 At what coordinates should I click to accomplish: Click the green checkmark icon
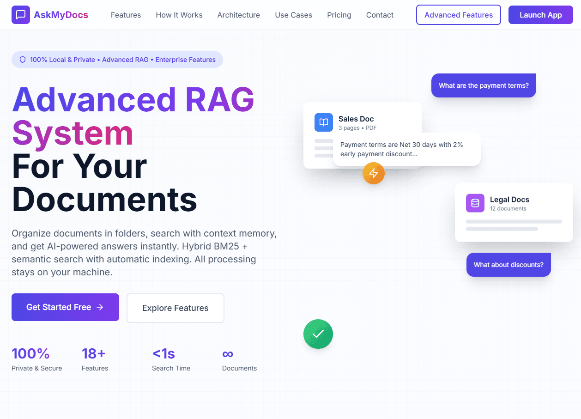tap(318, 334)
